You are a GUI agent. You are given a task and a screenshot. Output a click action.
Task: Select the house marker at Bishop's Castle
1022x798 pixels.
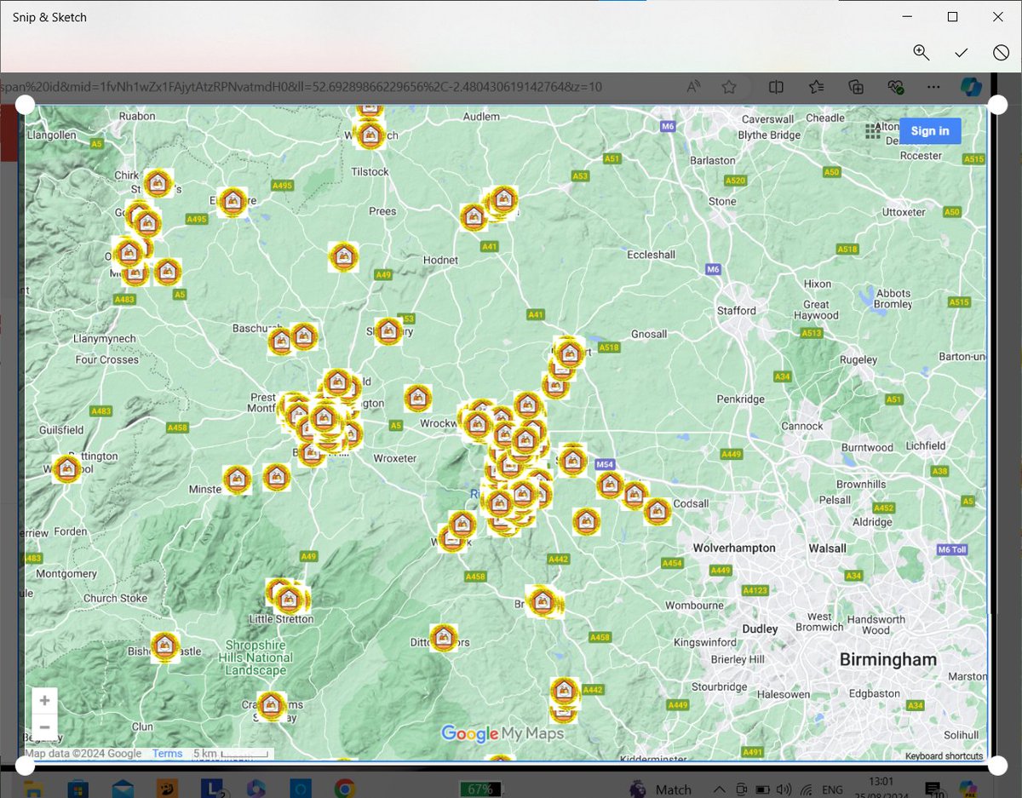tap(164, 646)
